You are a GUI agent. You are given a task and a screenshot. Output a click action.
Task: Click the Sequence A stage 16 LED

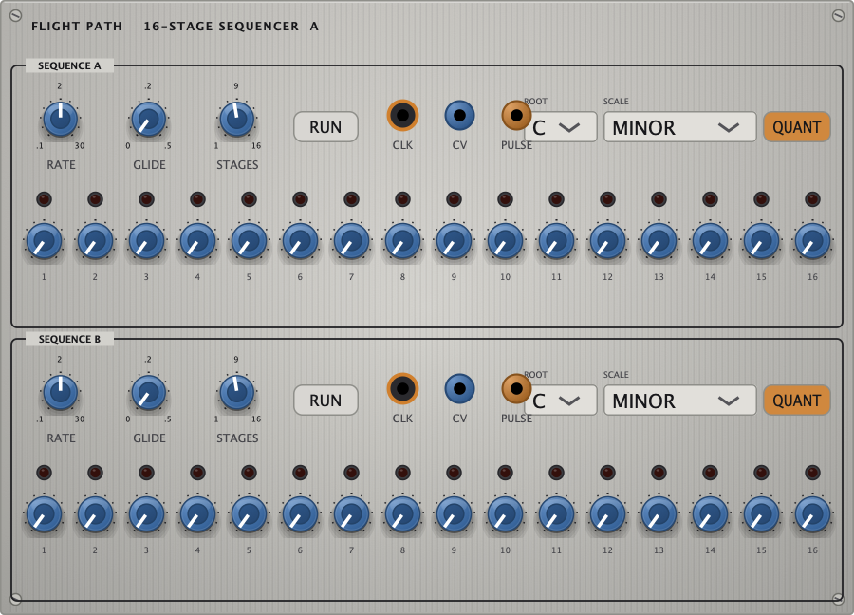[x=812, y=199]
